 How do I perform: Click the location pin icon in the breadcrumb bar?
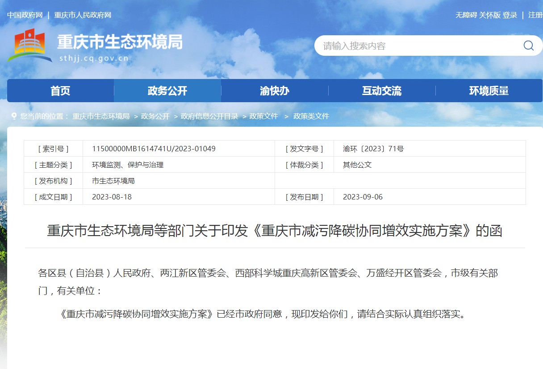[x=14, y=116]
